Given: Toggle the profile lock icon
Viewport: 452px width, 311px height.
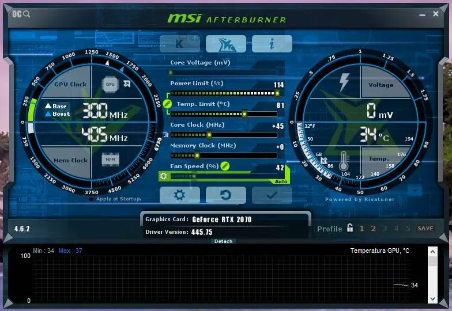Looking at the screenshot, I should (x=349, y=228).
